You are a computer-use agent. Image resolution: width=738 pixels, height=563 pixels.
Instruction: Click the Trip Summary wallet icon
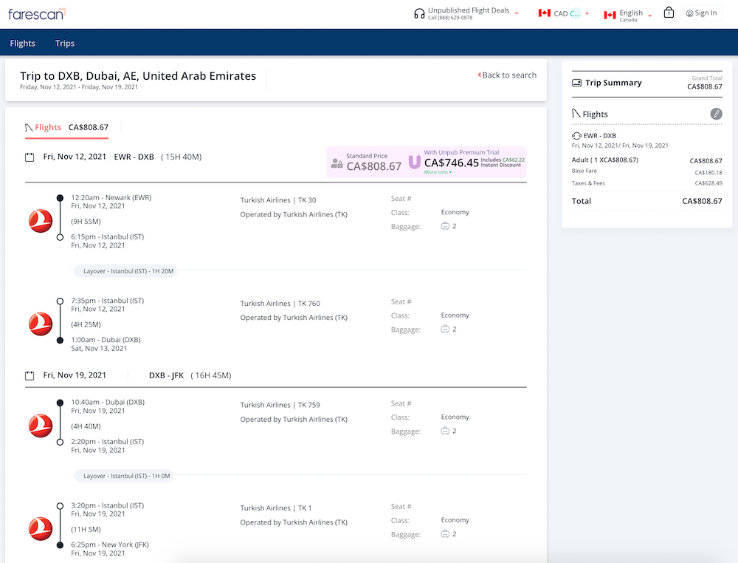coord(576,83)
